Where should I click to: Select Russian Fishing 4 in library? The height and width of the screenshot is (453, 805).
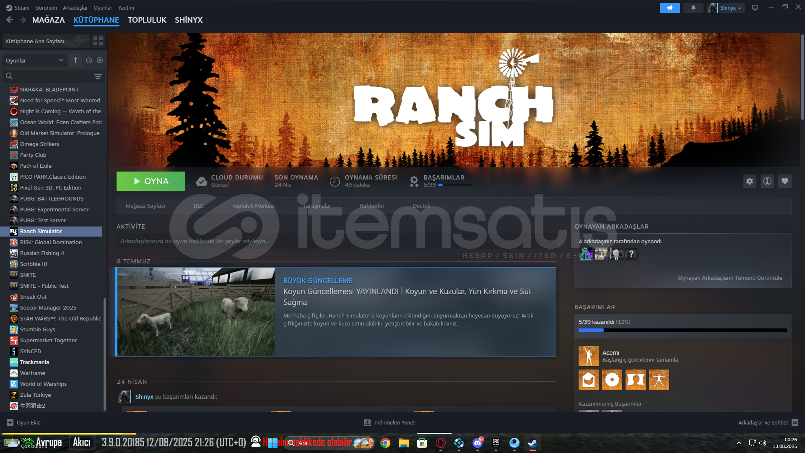(51, 253)
